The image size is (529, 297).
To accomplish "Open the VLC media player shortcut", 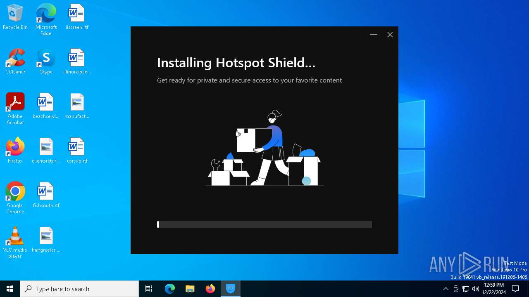I will pos(15,243).
